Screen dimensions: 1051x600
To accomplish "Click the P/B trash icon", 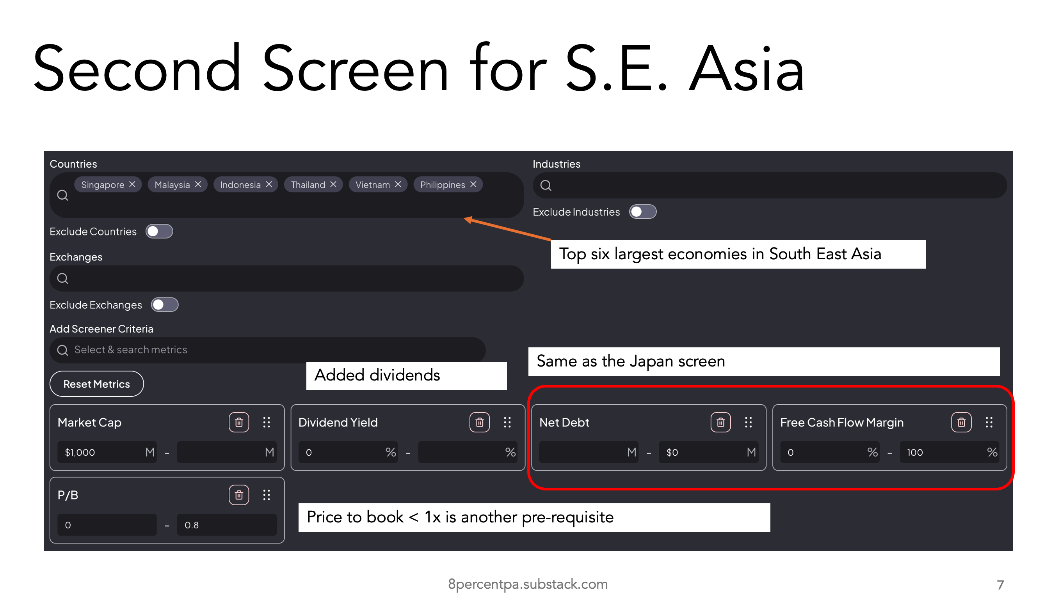I will [239, 495].
